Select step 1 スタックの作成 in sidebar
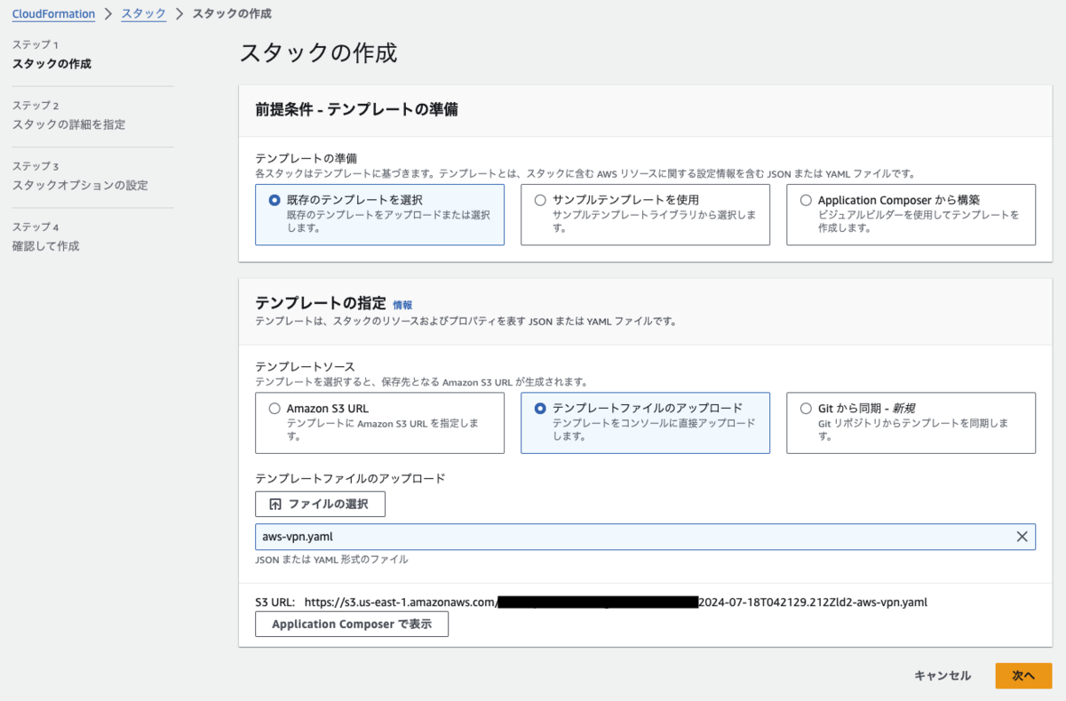The width and height of the screenshot is (1066, 701). 52,64
